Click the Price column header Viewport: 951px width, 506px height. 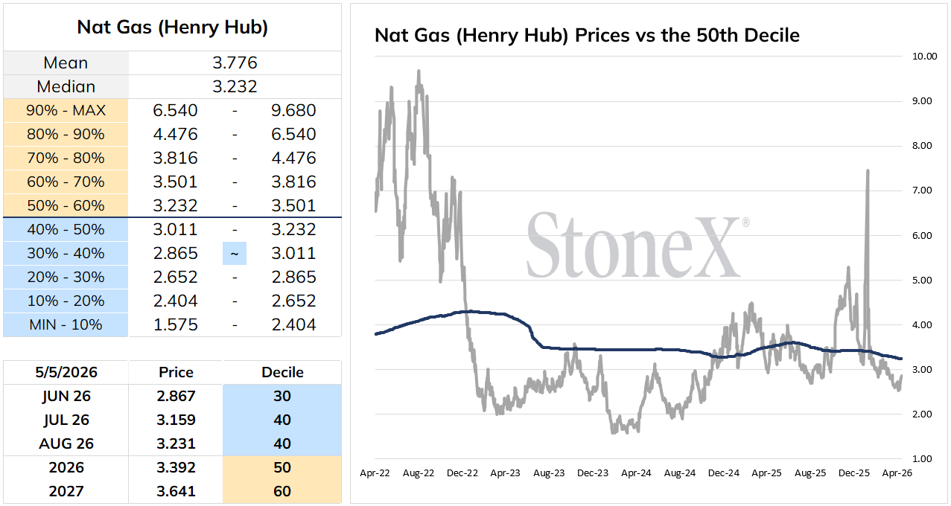pos(176,372)
